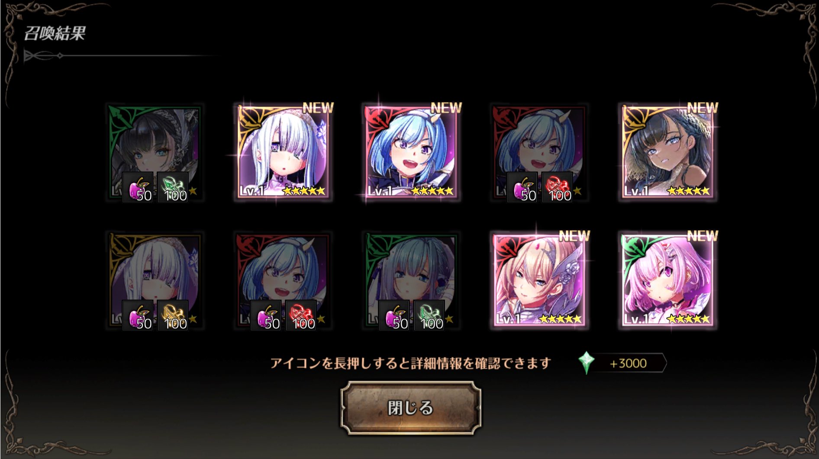Screen dimensions: 819x459
Task: Click gold shard 100 on dimmed white-haired card
Action: point(172,315)
